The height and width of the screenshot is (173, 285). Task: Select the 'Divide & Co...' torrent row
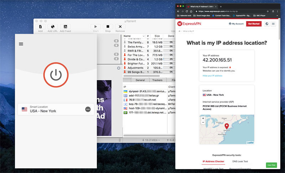149,59
